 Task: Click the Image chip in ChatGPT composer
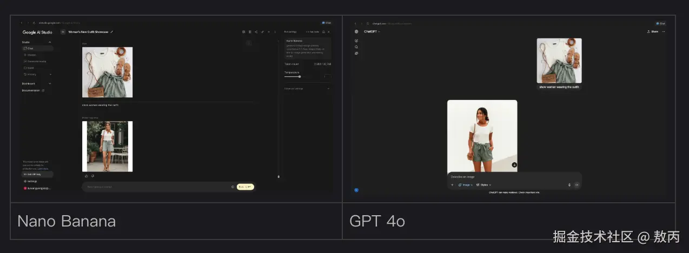tap(465, 185)
